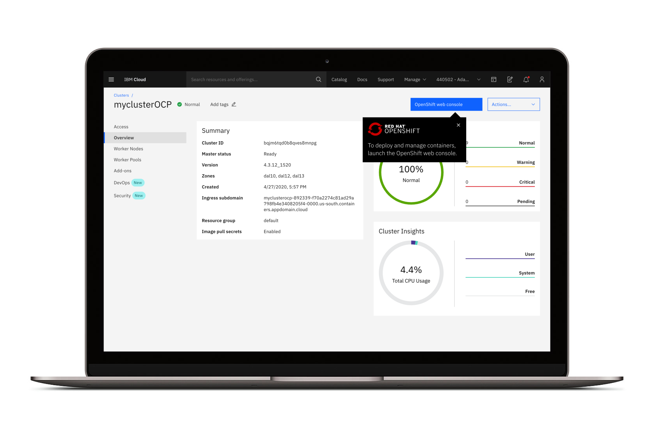
Task: Expand the Actions dropdown
Action: click(x=513, y=104)
